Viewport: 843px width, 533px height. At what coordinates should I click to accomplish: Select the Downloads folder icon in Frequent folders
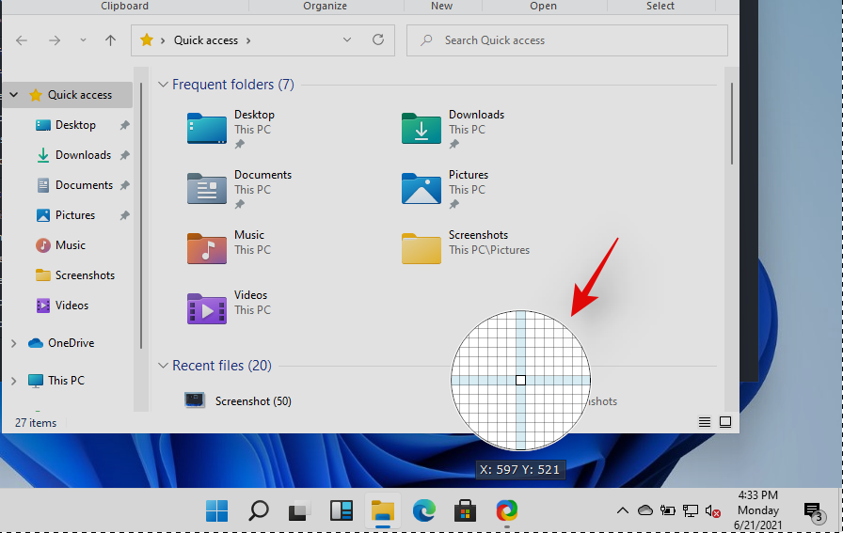pyautogui.click(x=421, y=129)
